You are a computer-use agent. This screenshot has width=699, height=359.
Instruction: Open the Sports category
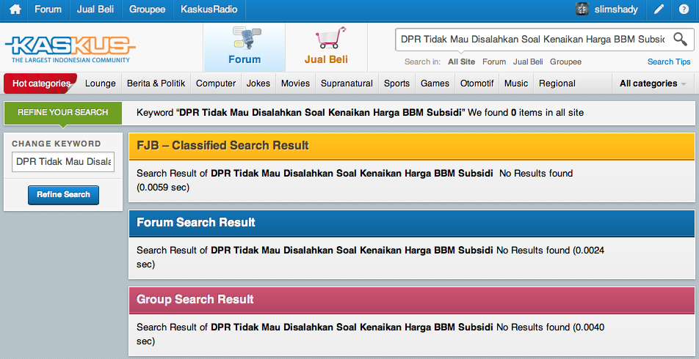[x=396, y=84]
